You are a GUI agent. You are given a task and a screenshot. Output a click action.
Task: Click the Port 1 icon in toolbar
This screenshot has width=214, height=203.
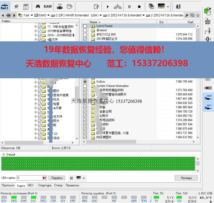5,6
